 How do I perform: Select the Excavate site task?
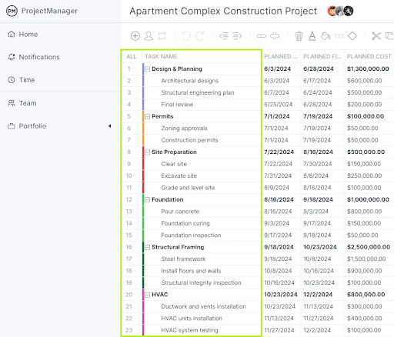[179, 175]
